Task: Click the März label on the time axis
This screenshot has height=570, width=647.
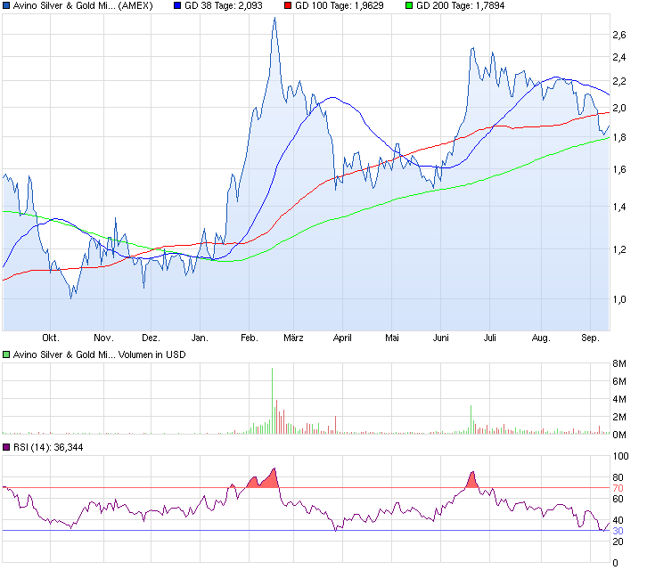Action: (293, 338)
